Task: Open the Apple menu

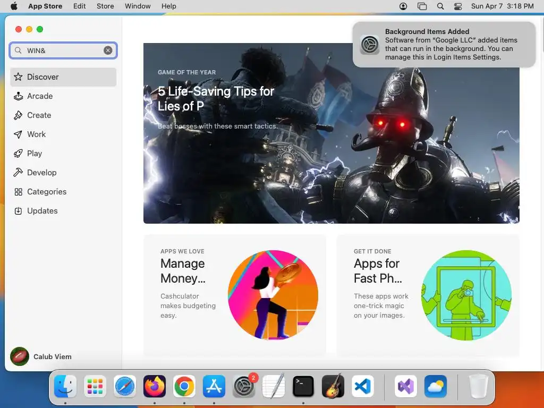Action: [14, 6]
